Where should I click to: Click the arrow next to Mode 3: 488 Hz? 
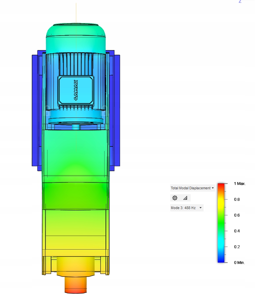click(201, 208)
